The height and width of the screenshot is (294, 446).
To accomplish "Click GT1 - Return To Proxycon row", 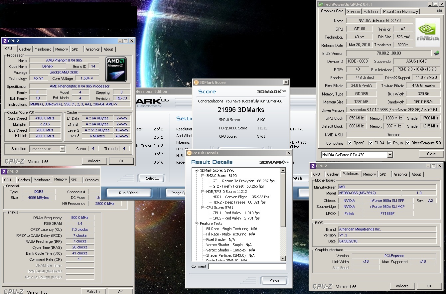I will coord(243,181).
